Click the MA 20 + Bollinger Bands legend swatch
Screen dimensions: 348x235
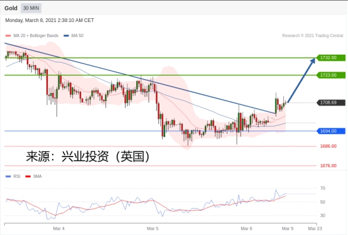(8, 36)
